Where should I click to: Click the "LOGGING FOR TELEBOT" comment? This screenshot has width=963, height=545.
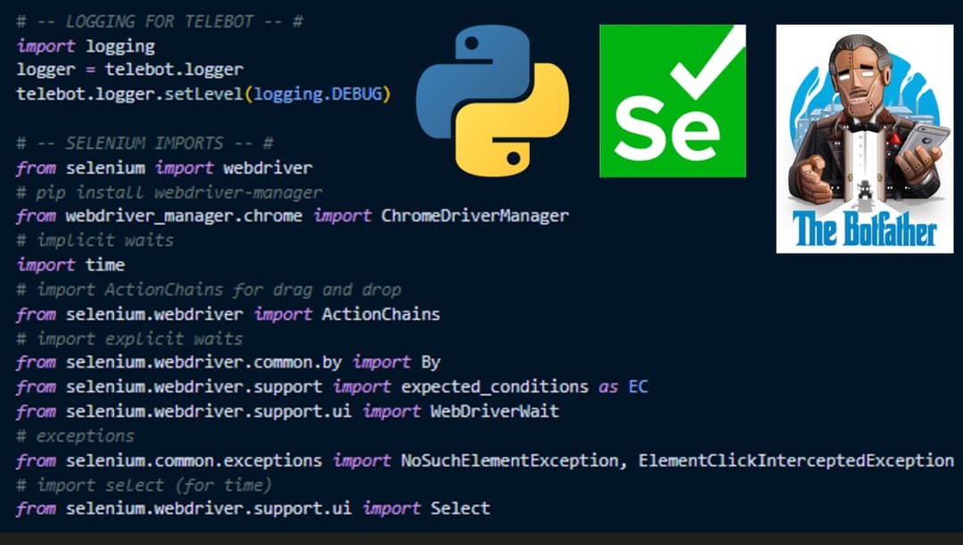[x=160, y=21]
